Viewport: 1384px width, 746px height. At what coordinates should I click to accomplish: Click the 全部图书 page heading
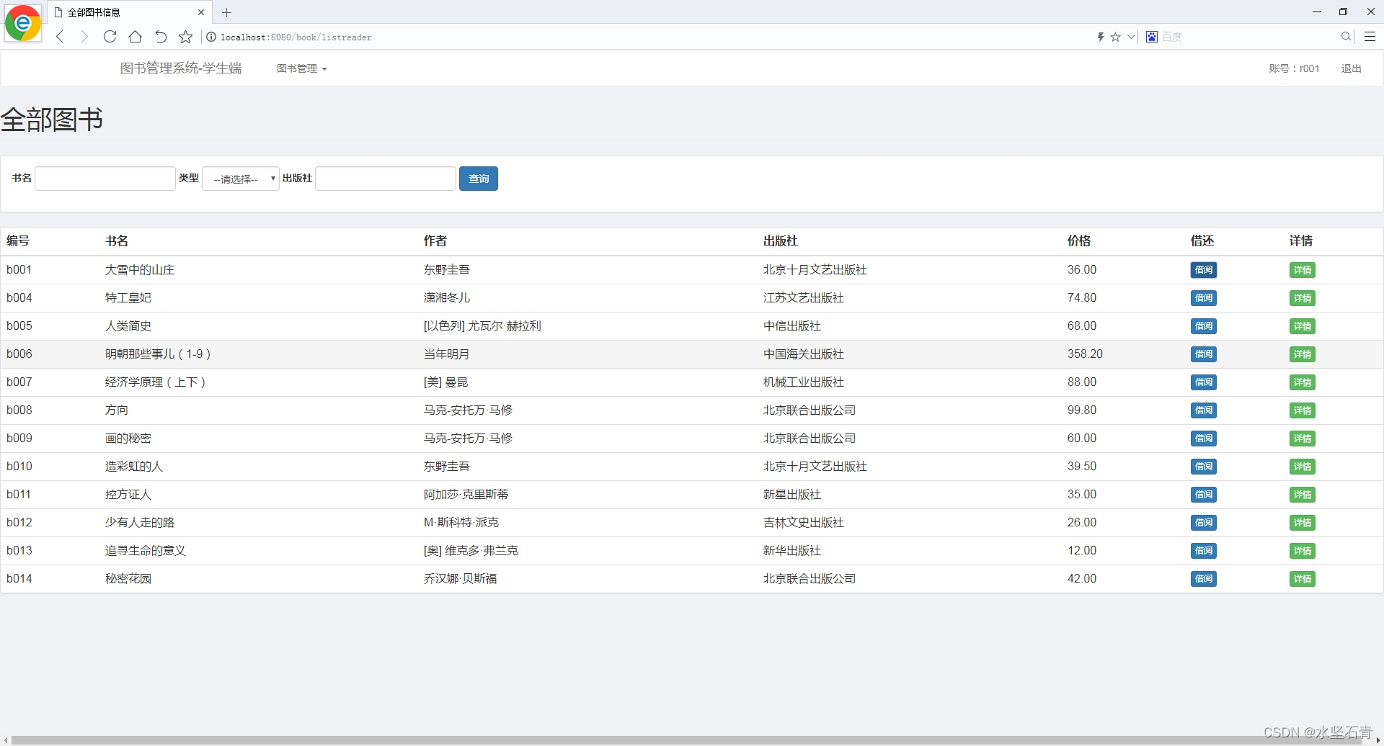[52, 120]
